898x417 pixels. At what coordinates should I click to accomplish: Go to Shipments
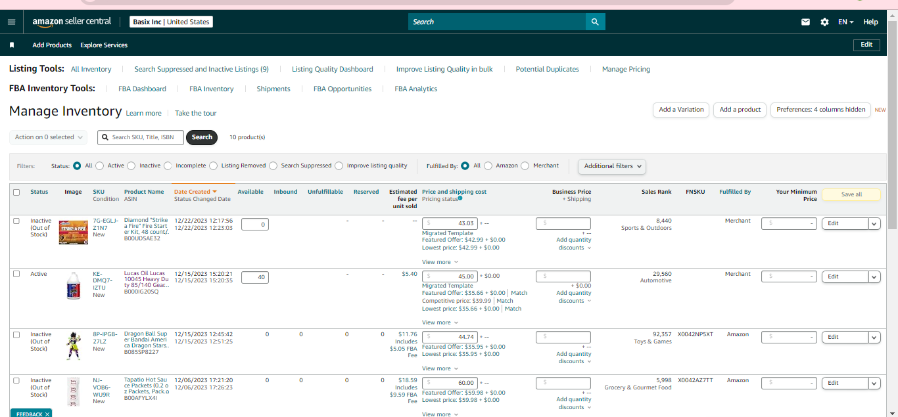point(273,89)
